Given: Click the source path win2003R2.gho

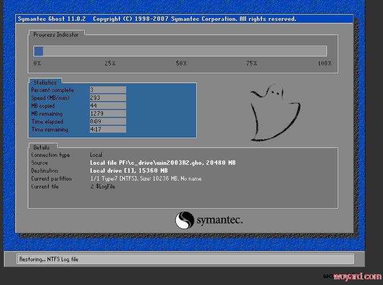Looking at the screenshot, I should [163, 163].
